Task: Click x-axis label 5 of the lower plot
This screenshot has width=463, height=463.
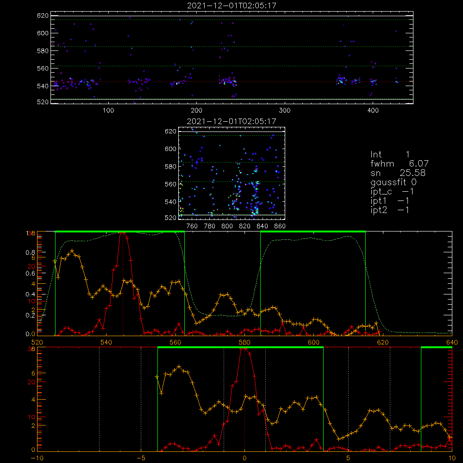Action: (x=349, y=458)
